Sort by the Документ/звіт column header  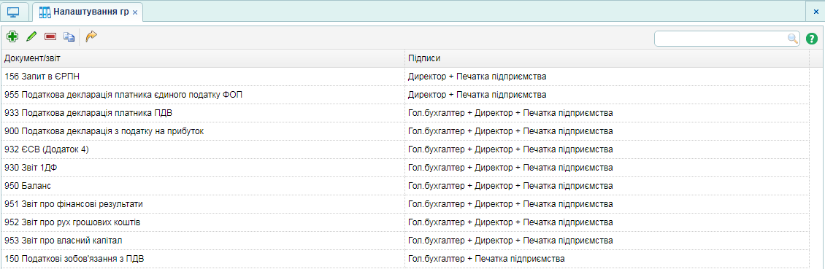[x=202, y=58]
